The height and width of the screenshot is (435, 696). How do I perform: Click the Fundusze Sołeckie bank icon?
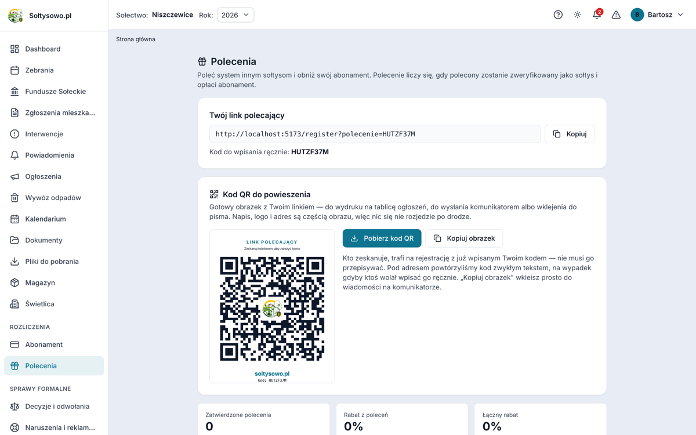pos(14,92)
